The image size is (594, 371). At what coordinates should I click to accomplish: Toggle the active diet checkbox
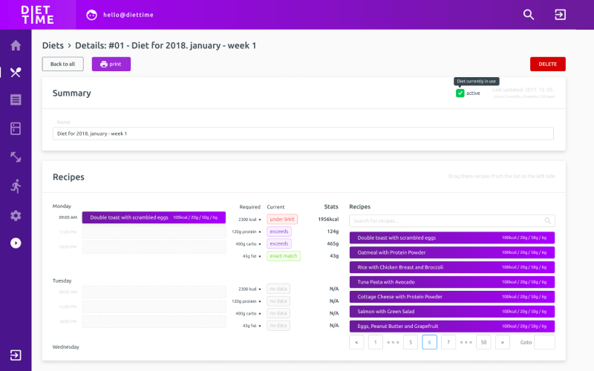pyautogui.click(x=460, y=93)
